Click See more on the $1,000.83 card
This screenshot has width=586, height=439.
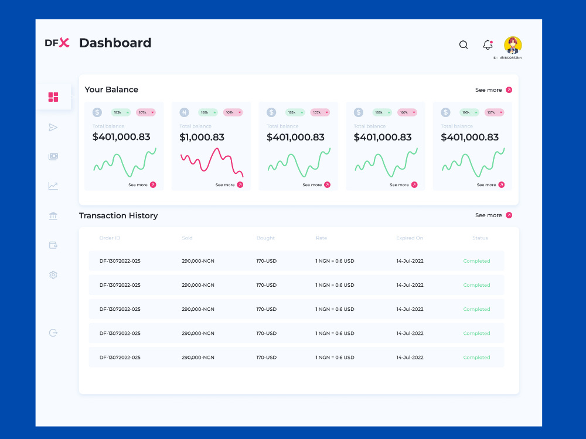point(224,185)
